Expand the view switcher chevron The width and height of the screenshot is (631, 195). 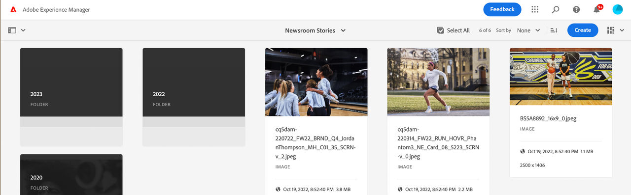point(622,30)
